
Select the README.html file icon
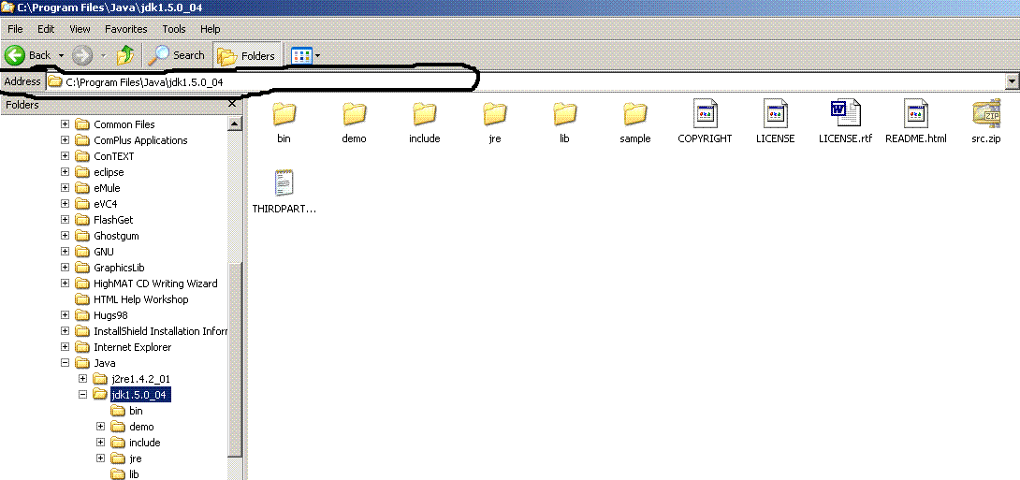pyautogui.click(x=916, y=113)
